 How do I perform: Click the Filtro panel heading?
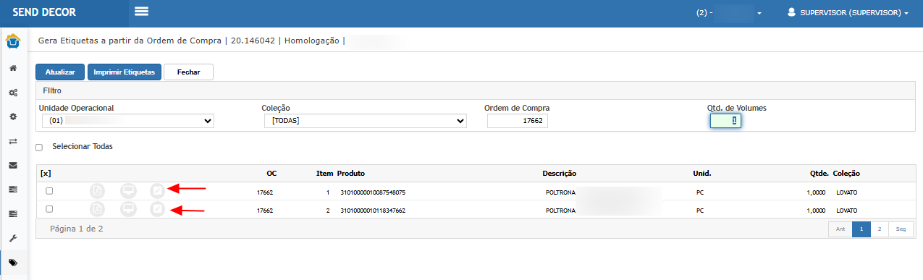(x=51, y=91)
